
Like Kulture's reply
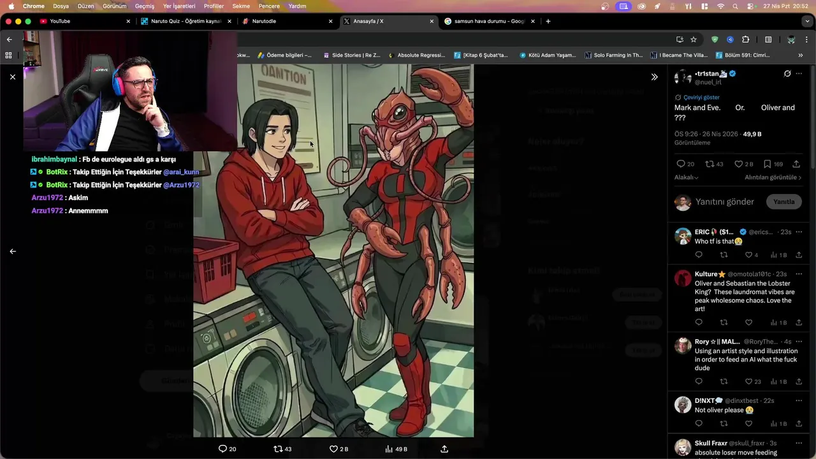coord(748,323)
